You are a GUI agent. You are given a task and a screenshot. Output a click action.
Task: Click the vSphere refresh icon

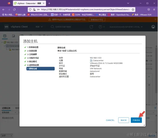point(91,27)
